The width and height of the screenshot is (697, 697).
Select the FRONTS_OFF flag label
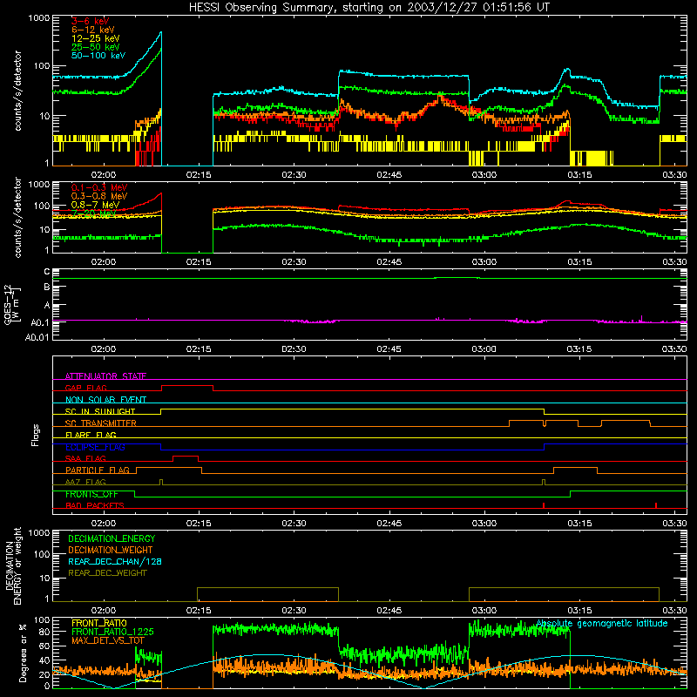[91, 494]
